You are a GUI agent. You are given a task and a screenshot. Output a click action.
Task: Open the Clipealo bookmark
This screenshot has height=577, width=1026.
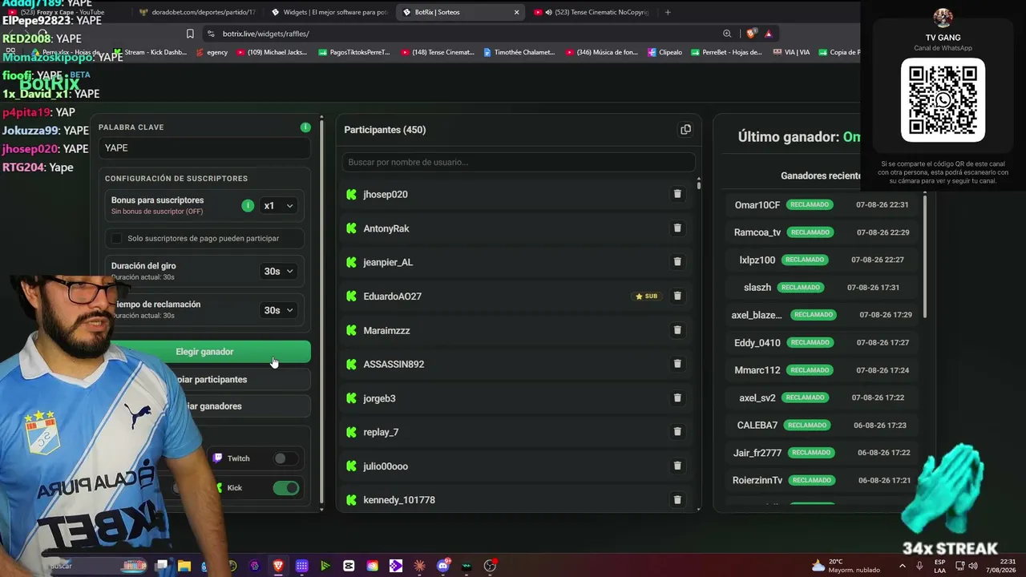tap(664, 52)
